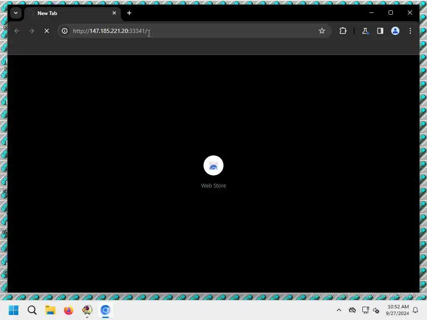This screenshot has height=320, width=427.
Task: Go back to previous page
Action: [x=17, y=31]
